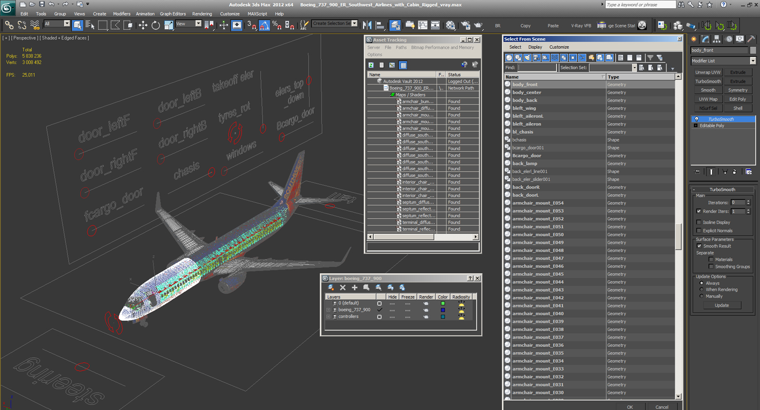This screenshot has width=760, height=410.
Task: Toggle Smooth Result checkbox
Action: [x=699, y=246]
